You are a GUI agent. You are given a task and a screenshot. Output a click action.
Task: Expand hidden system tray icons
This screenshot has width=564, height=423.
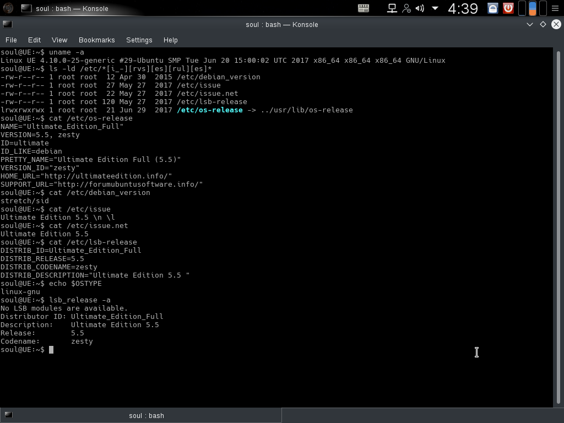pos(435,8)
